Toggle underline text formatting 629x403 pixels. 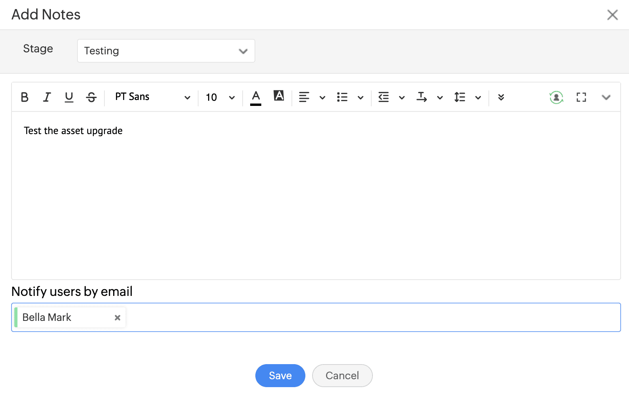coord(69,97)
